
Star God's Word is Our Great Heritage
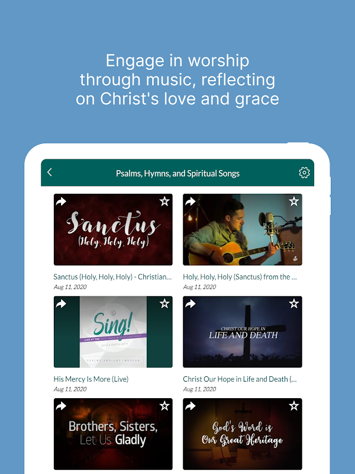(293, 405)
